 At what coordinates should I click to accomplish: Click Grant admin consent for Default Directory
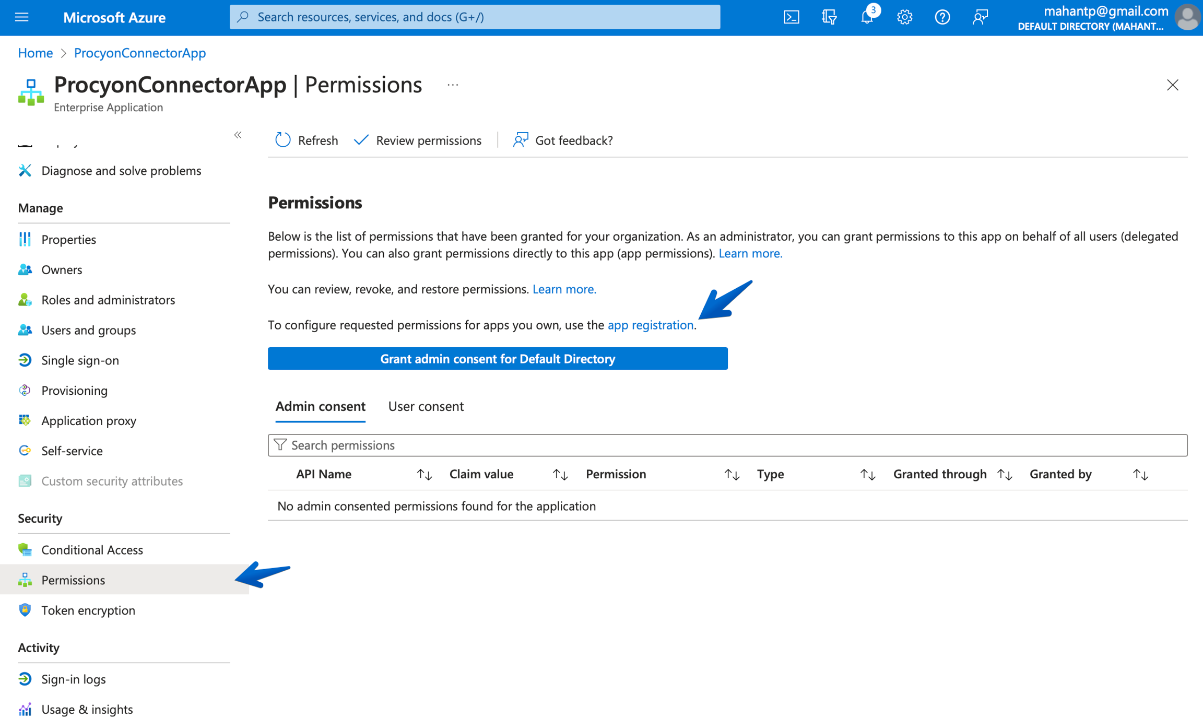coord(497,359)
